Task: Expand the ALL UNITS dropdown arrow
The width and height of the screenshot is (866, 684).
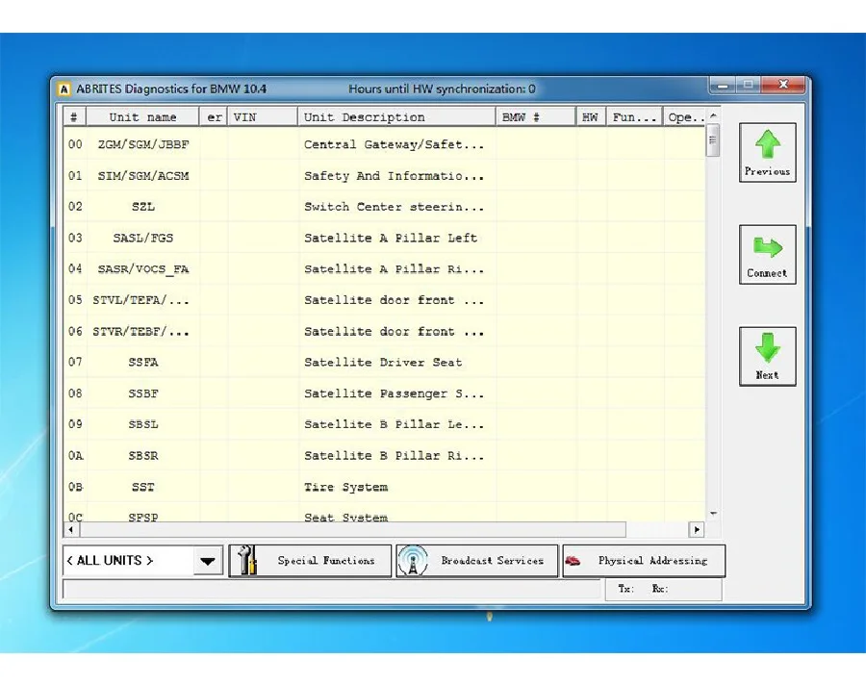Action: pos(208,561)
